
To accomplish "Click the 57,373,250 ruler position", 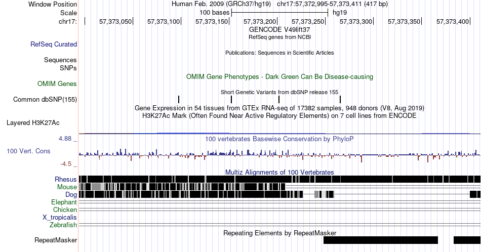I will 308,21.
